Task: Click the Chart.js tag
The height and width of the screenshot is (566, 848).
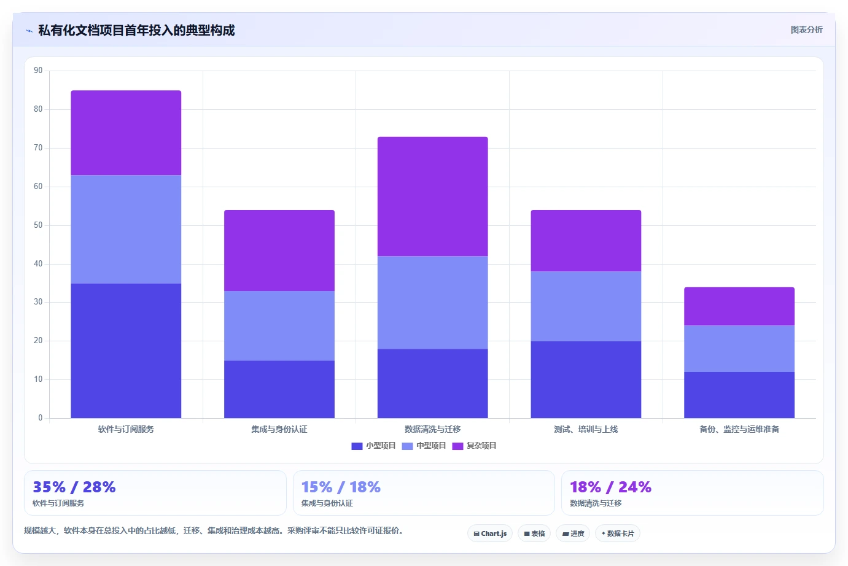Action: [x=490, y=533]
